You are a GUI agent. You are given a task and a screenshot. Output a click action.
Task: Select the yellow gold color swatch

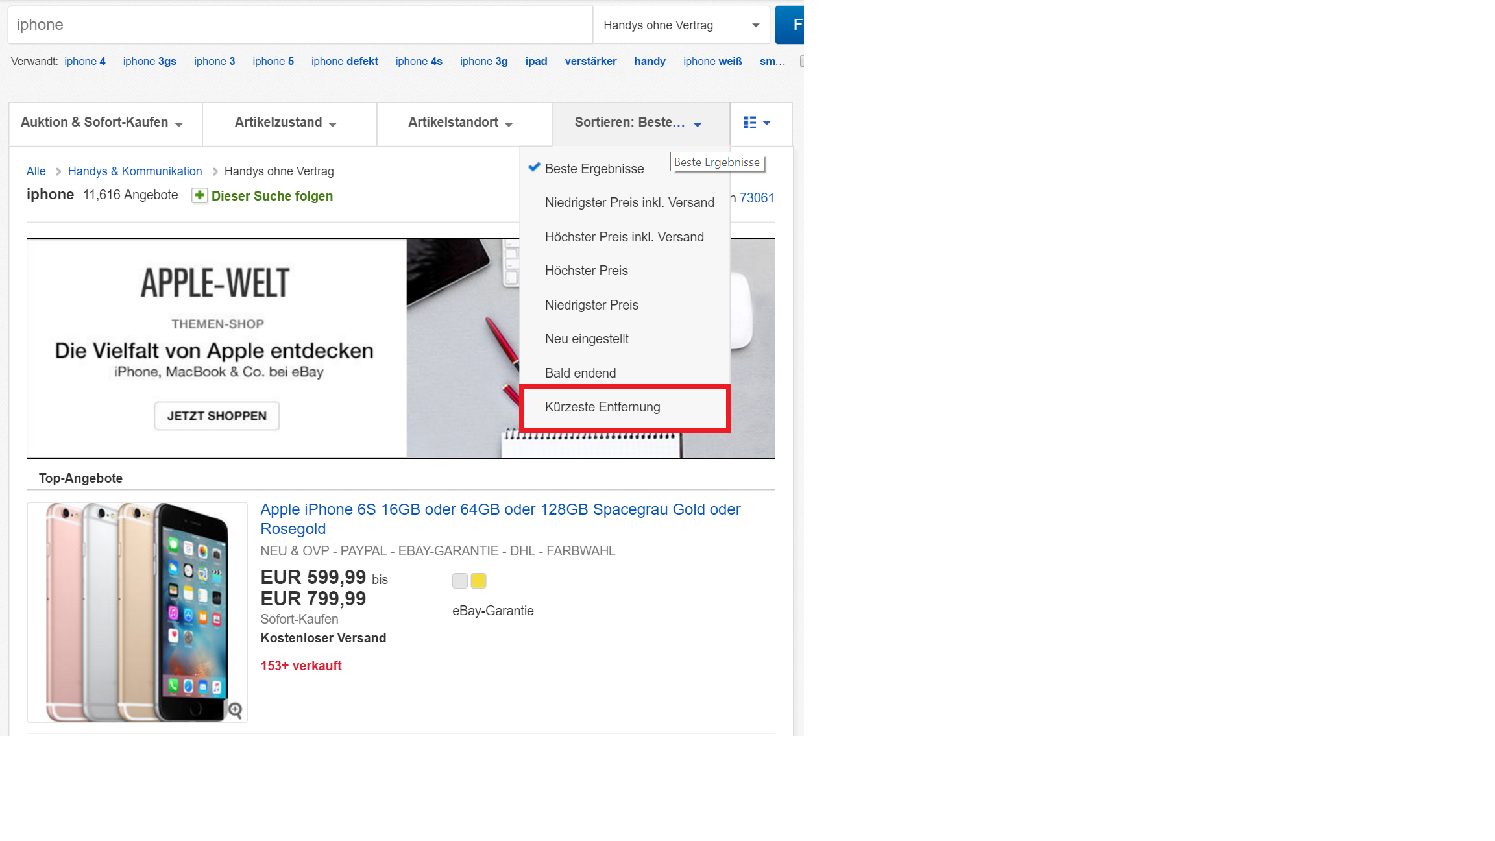(478, 581)
